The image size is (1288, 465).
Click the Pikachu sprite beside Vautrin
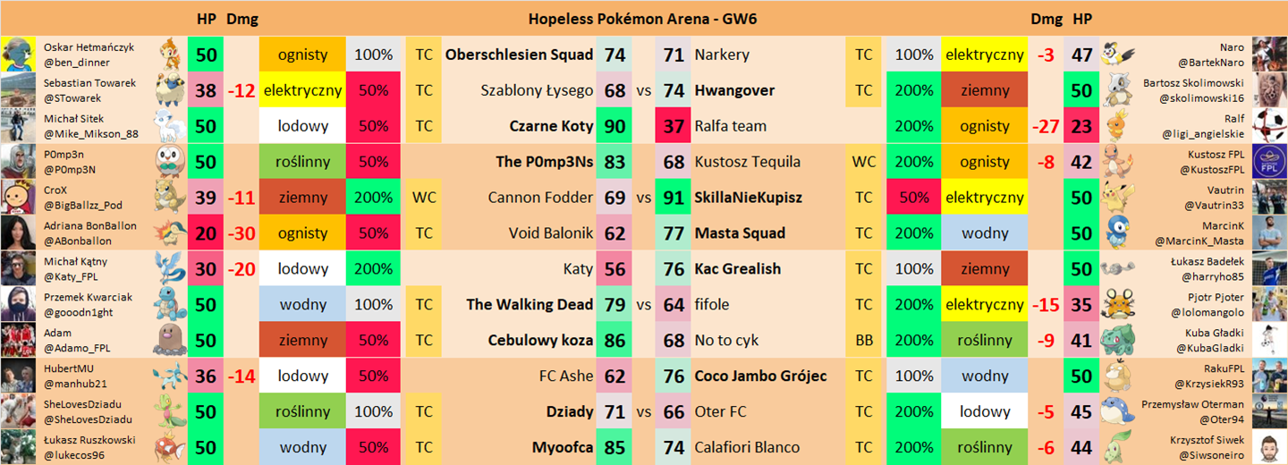(x=1118, y=197)
